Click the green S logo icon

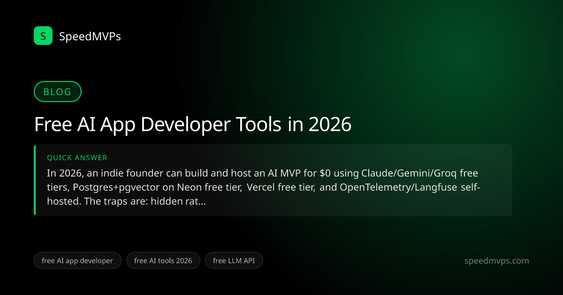point(43,36)
